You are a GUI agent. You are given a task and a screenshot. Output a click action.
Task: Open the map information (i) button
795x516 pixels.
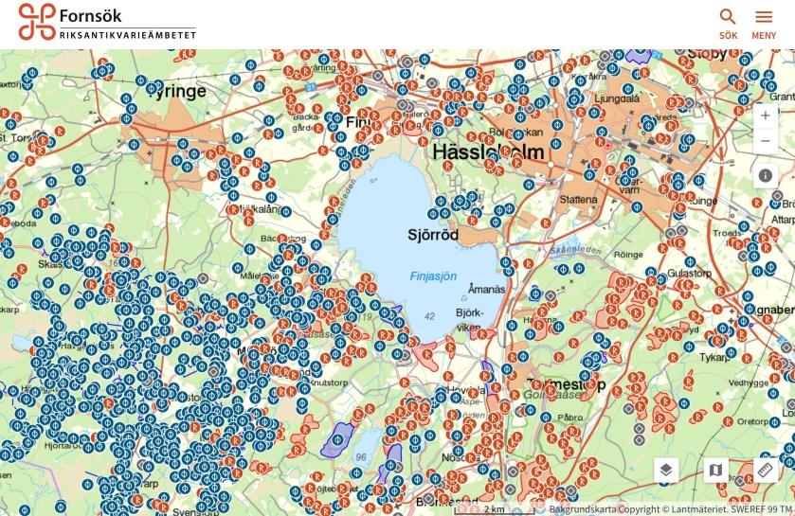pyautogui.click(x=766, y=176)
